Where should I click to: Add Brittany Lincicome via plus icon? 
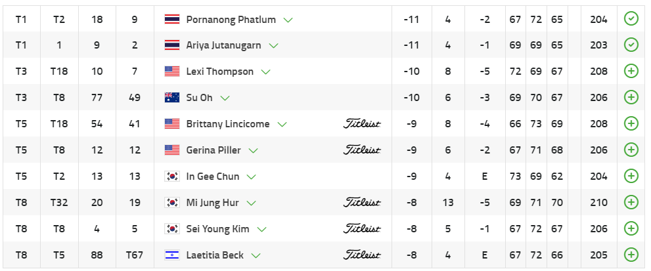[x=631, y=123]
